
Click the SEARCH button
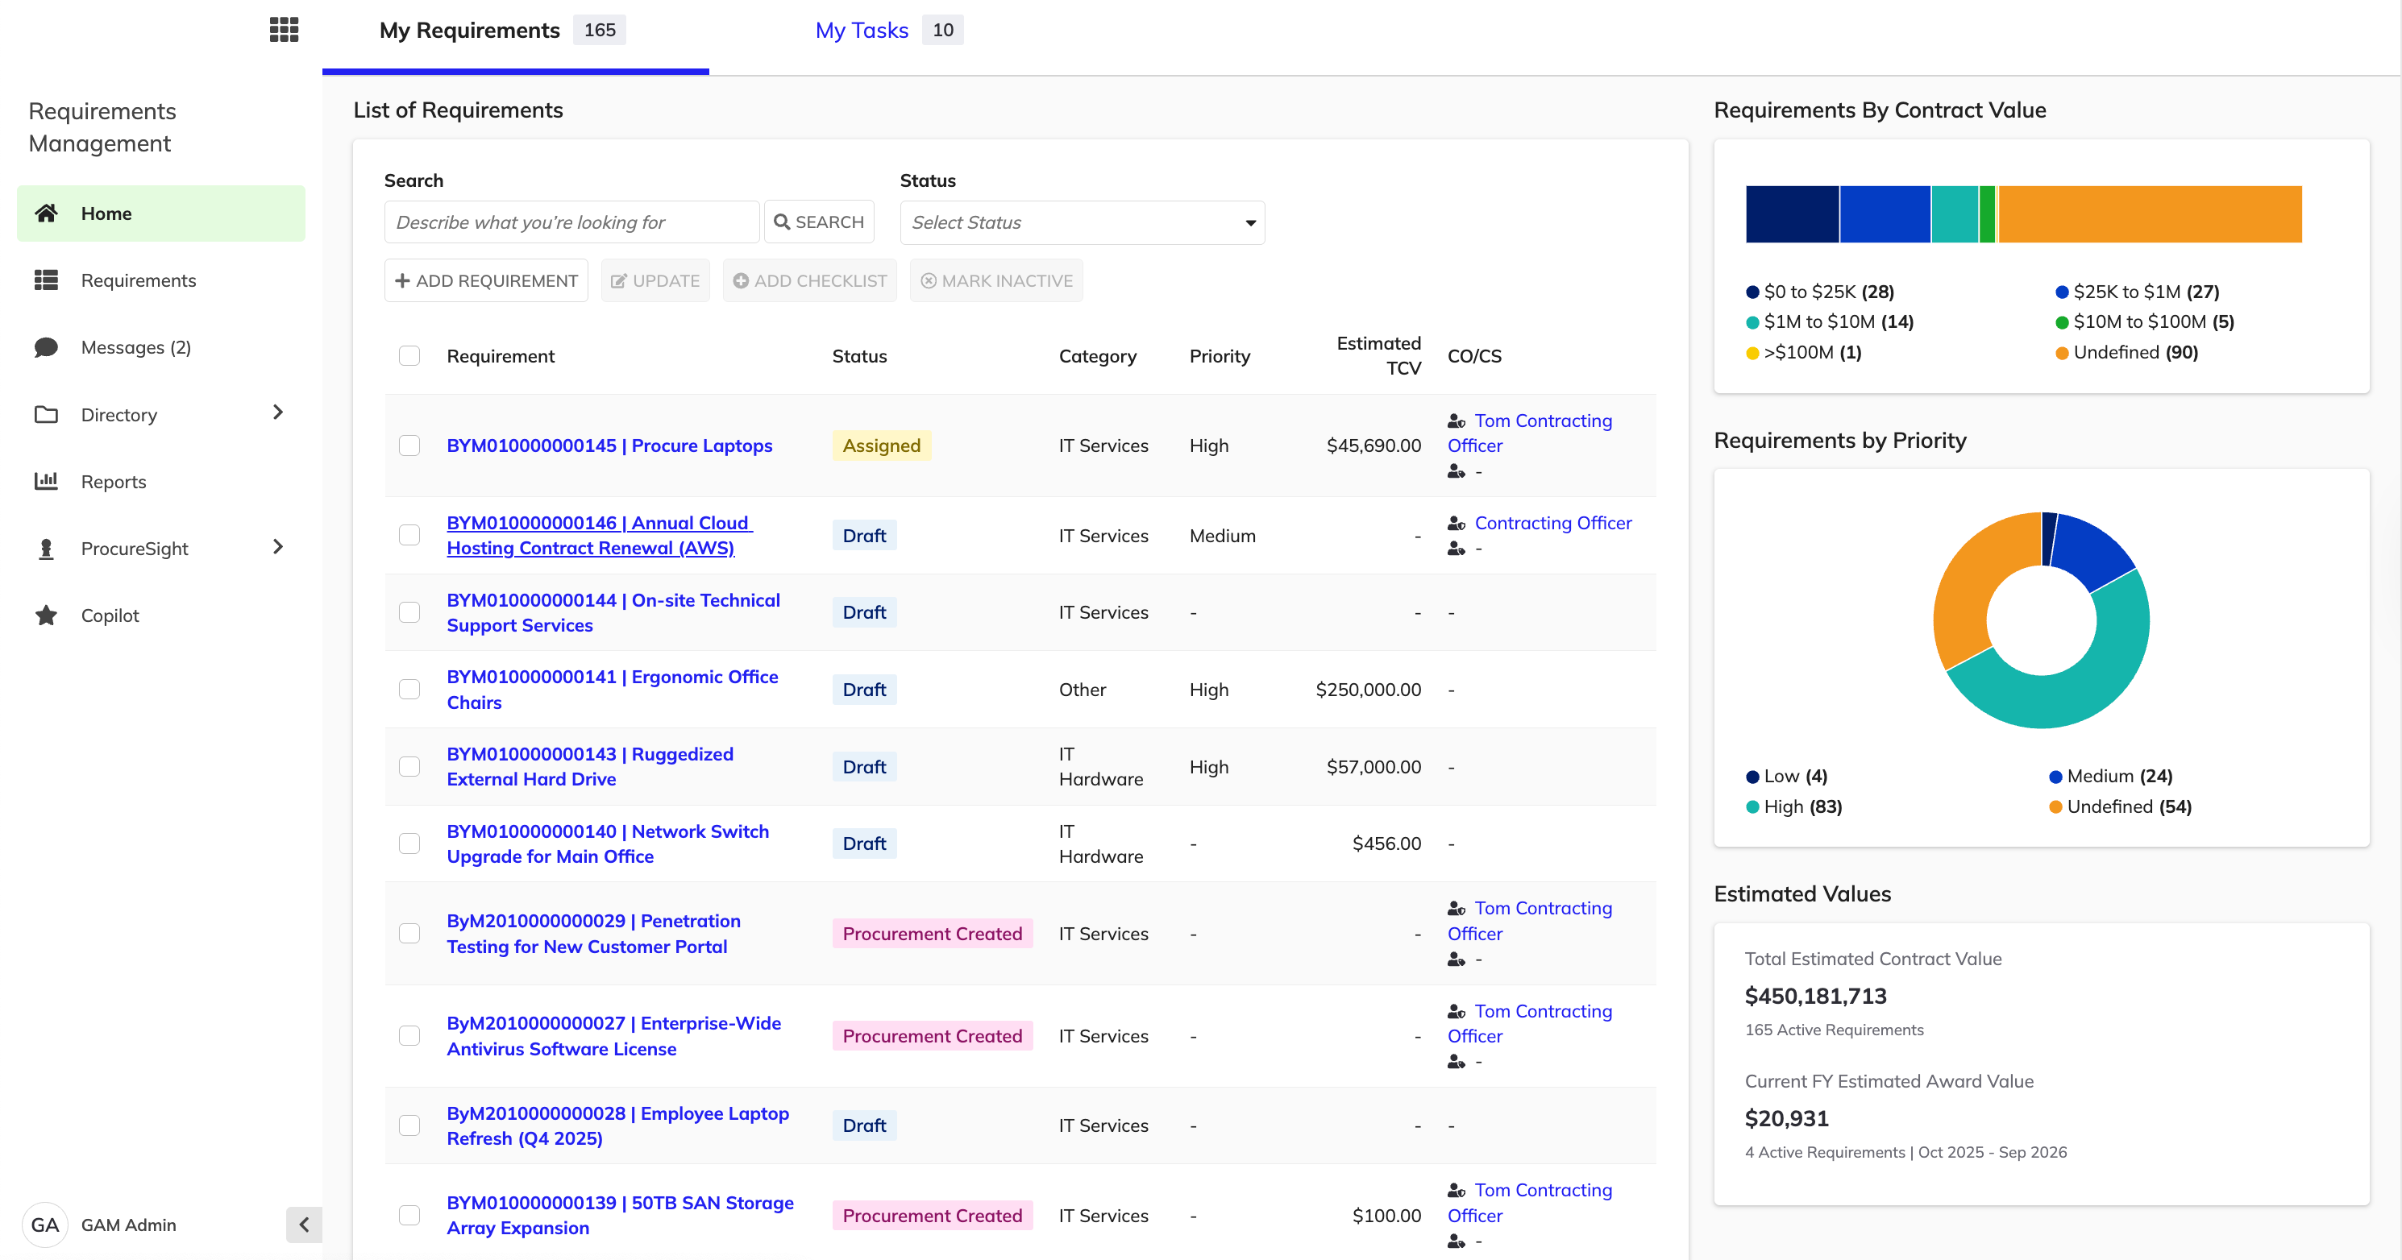[x=820, y=222]
